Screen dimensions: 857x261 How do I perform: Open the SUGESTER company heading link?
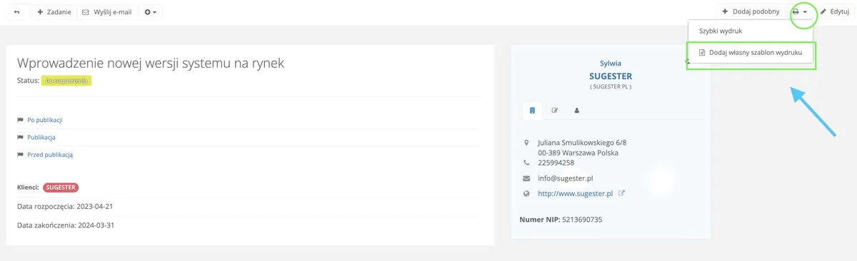pos(611,76)
